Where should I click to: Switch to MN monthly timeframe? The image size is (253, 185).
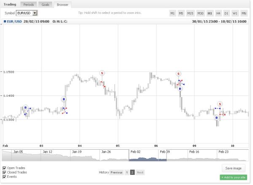pos(244,13)
